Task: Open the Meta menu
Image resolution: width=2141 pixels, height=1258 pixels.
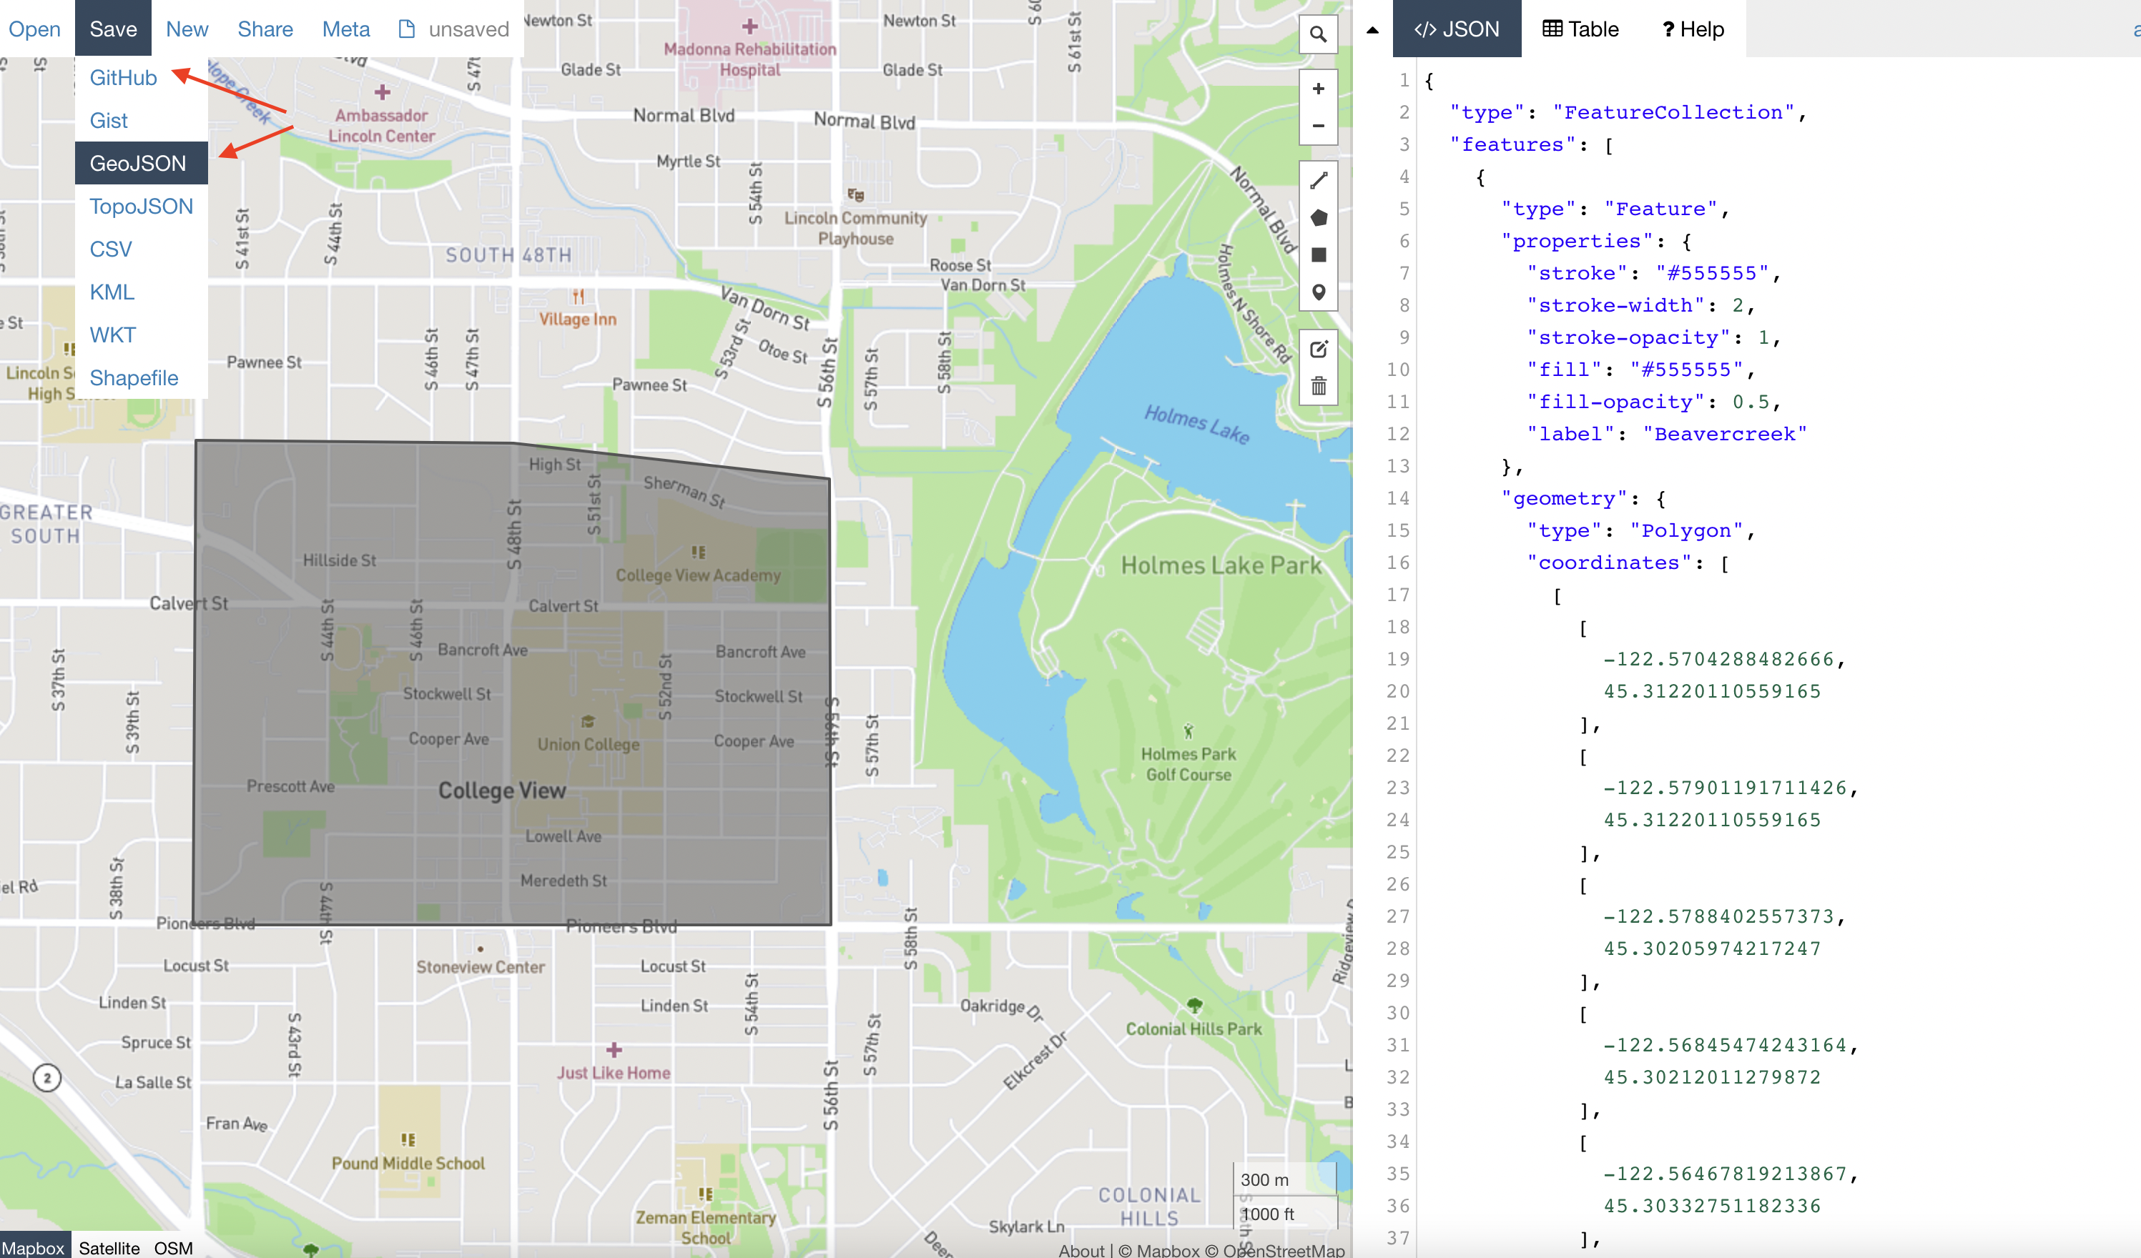Action: tap(346, 29)
